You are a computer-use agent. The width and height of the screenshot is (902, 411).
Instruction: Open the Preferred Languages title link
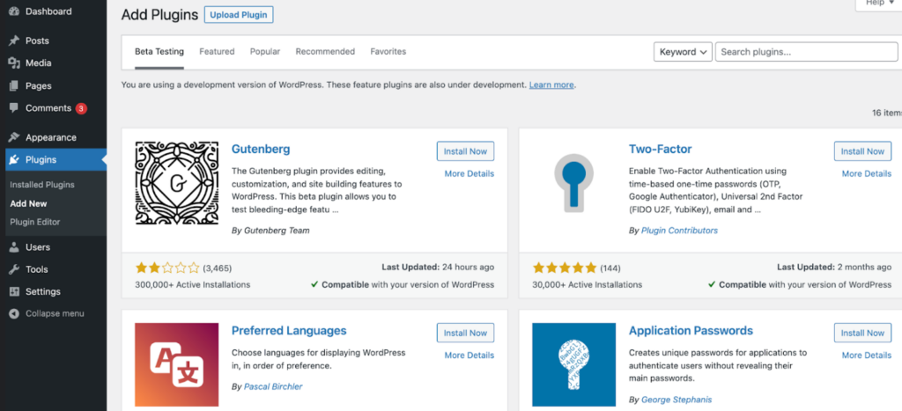tap(289, 331)
